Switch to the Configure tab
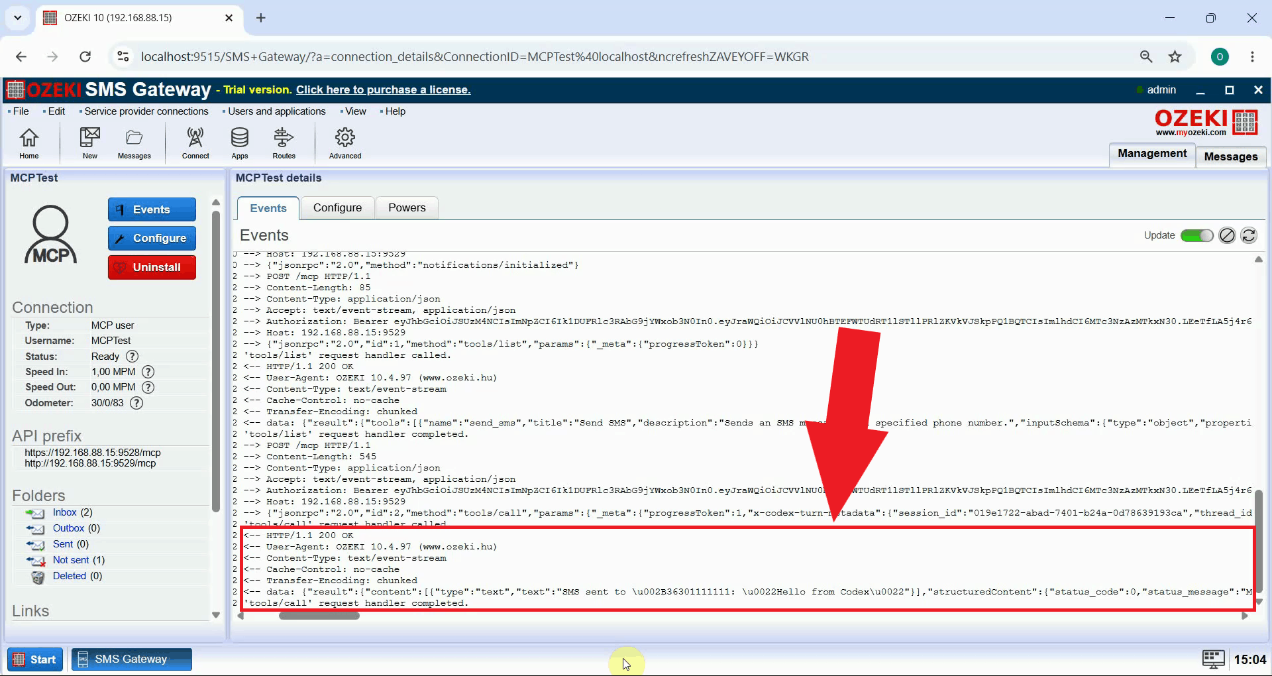Screen dimensions: 1272x676 tap(337, 208)
